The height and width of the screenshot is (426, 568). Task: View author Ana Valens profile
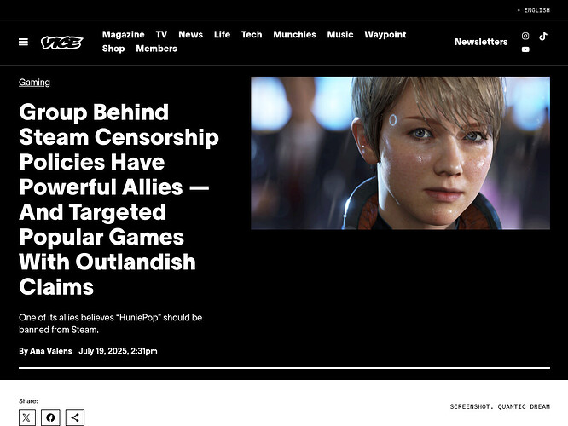point(50,351)
